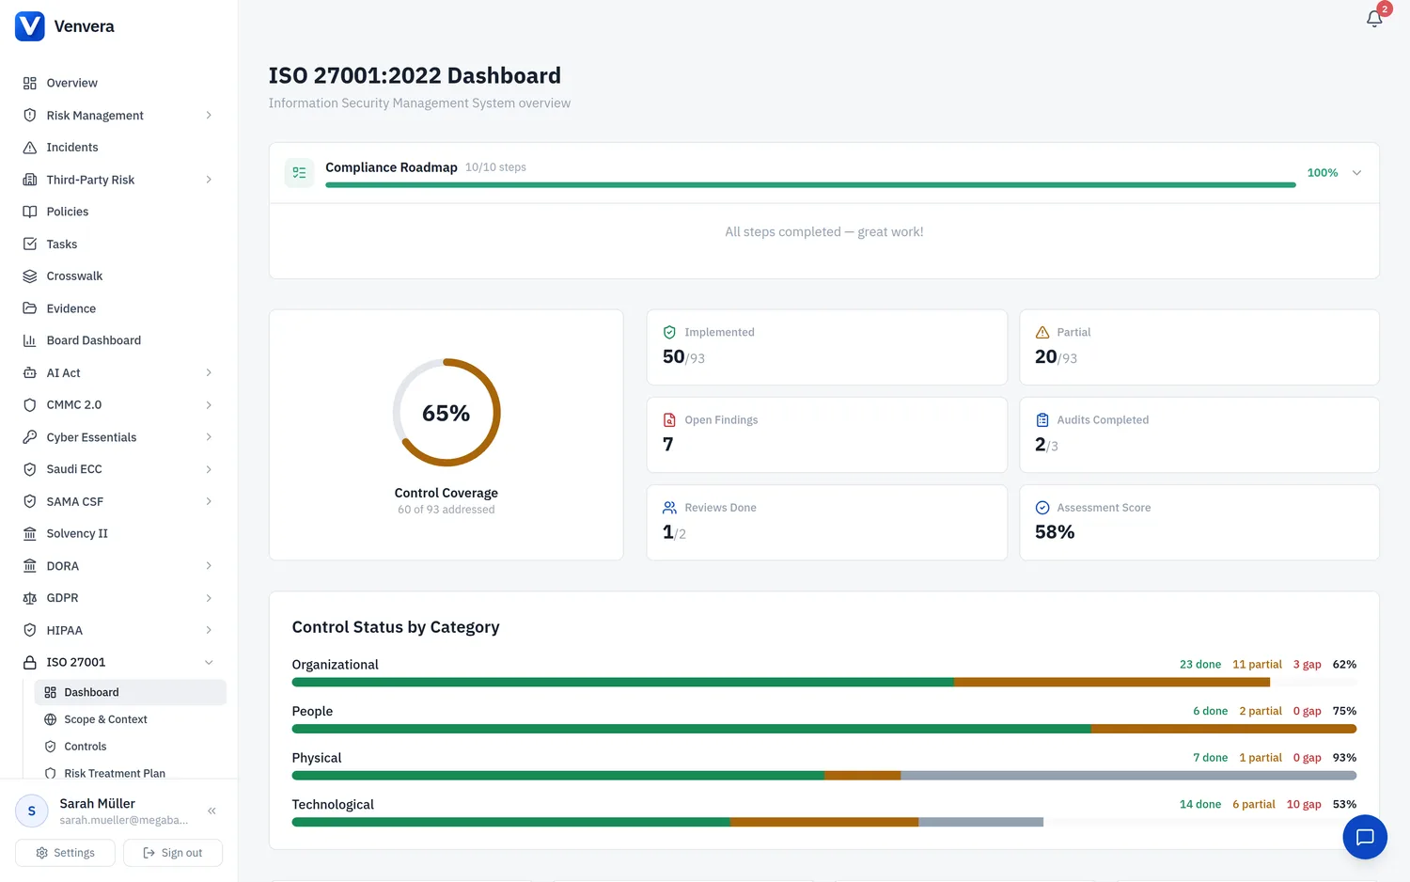Image resolution: width=1410 pixels, height=882 pixels.
Task: Go to Incidents in sidebar
Action: click(118, 148)
